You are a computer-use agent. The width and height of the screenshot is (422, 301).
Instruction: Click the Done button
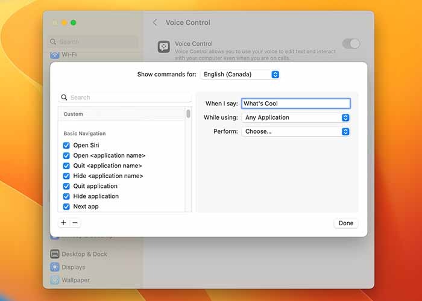(346, 223)
